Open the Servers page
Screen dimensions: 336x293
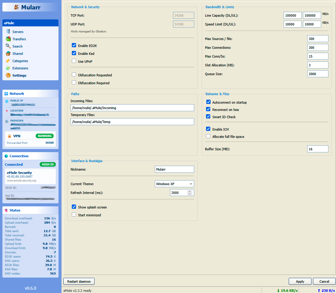click(x=18, y=32)
